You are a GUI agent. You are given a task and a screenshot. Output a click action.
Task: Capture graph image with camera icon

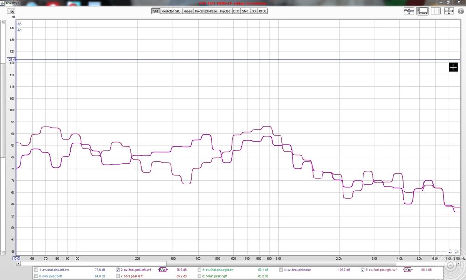click(x=11, y=11)
